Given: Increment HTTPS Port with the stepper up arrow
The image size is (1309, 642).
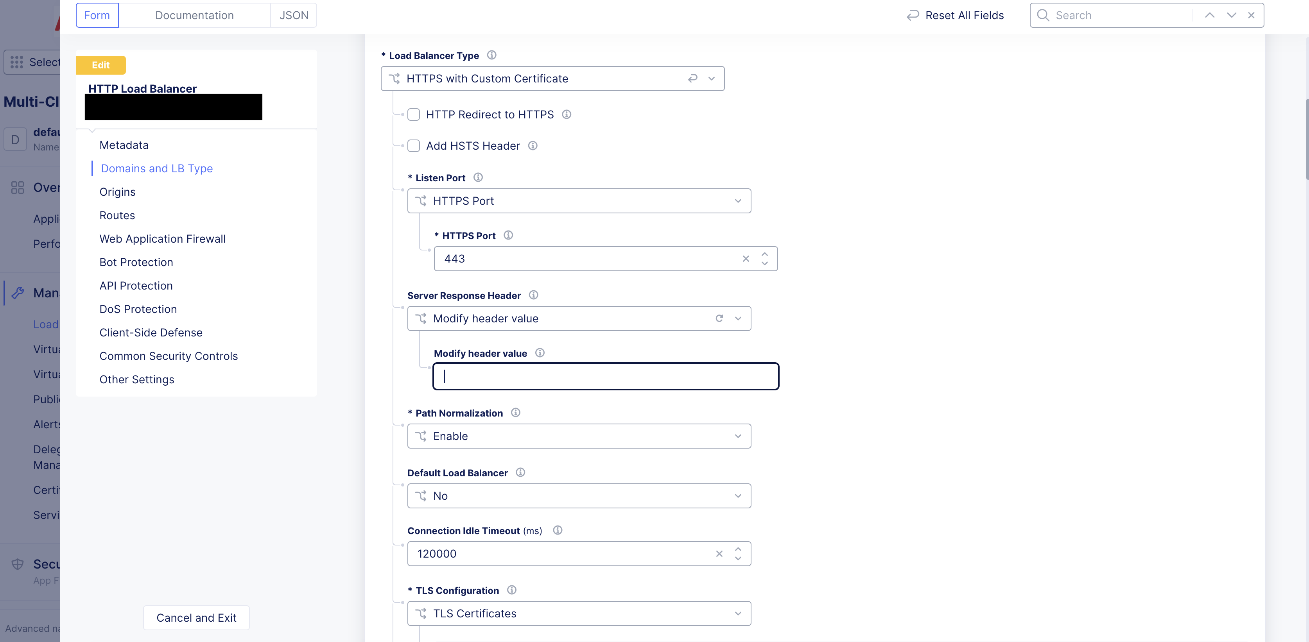Looking at the screenshot, I should [x=764, y=254].
